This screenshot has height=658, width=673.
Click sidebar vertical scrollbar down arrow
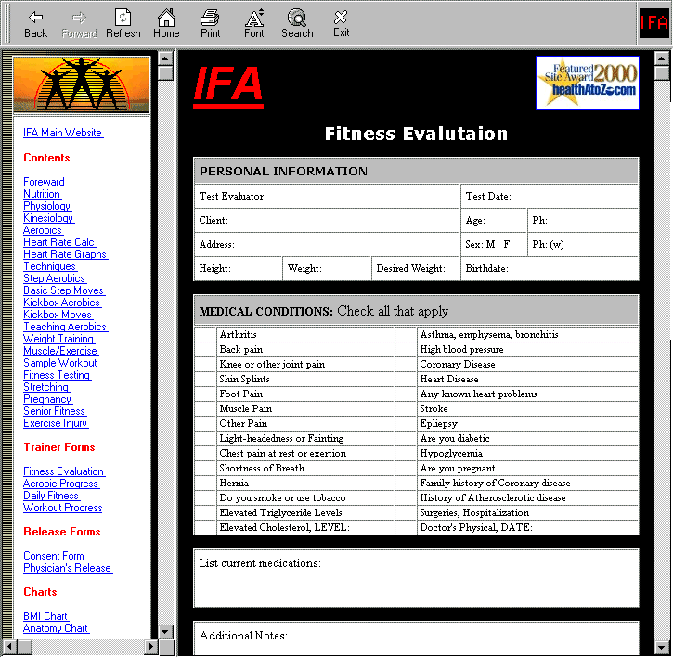coord(165,631)
